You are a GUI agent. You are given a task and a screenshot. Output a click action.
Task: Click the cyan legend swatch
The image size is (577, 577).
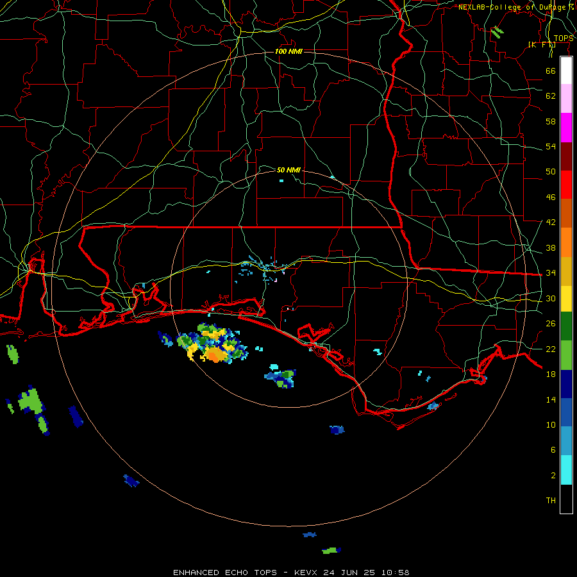coord(566,470)
